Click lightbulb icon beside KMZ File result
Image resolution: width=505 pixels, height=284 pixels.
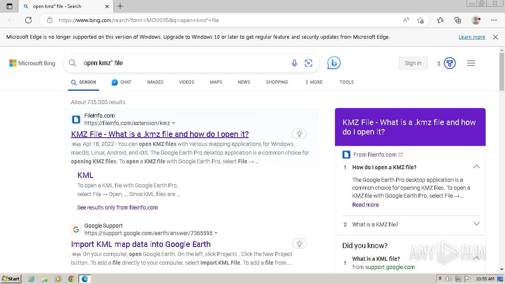tap(299, 134)
